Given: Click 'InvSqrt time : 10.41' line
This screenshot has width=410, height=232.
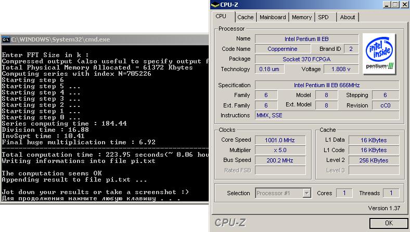Looking at the screenshot, I should [43, 136].
